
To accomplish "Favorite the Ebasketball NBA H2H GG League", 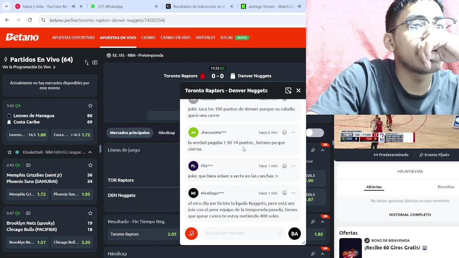I will (x=10, y=152).
